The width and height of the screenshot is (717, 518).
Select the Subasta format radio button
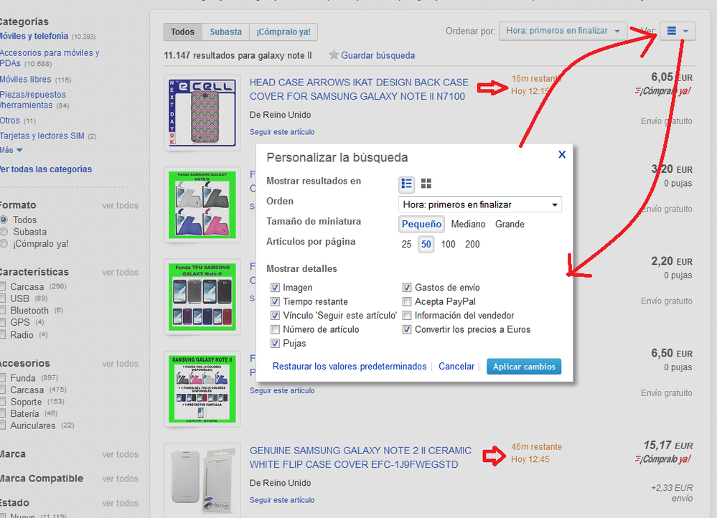click(4, 232)
